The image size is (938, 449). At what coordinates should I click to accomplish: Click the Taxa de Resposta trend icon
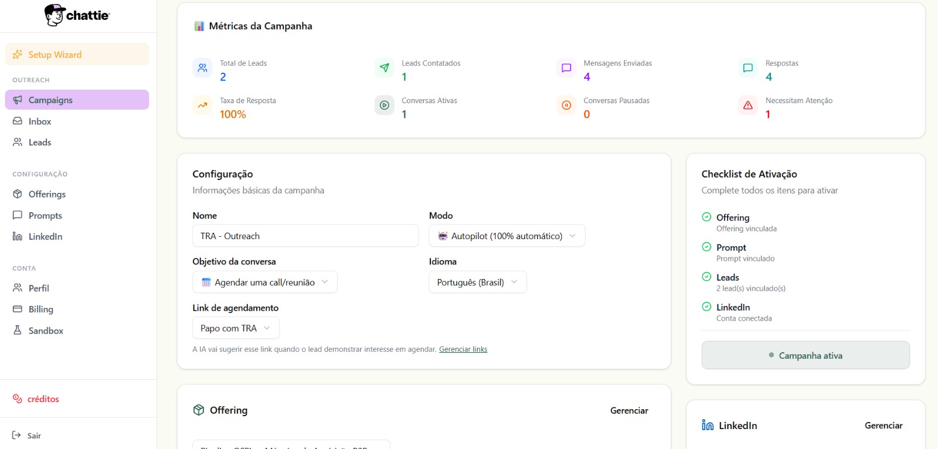click(x=202, y=106)
